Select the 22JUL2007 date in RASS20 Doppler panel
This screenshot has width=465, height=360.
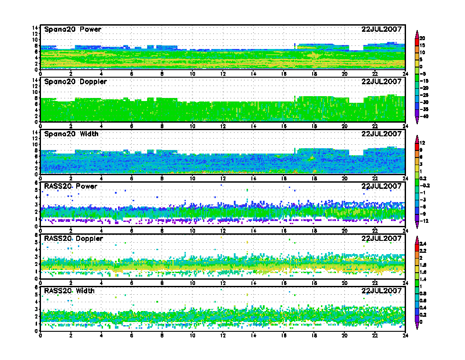pos(381,239)
